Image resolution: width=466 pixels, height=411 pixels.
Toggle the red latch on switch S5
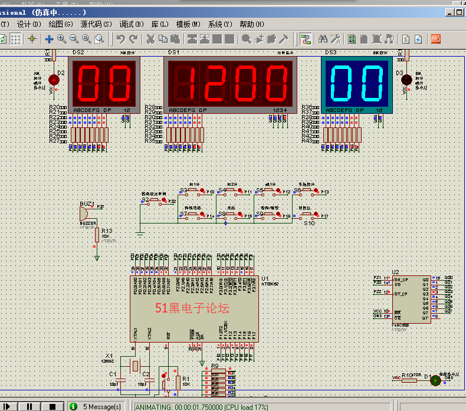coord(278,190)
